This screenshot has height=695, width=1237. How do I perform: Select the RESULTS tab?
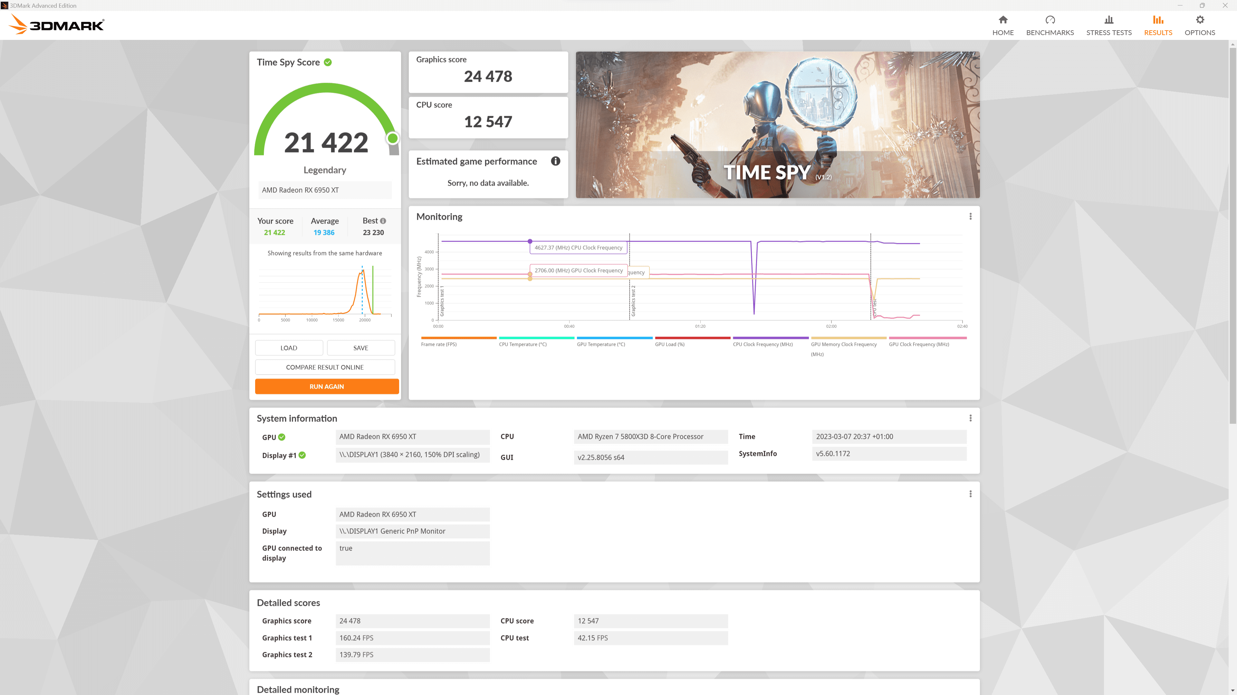click(x=1158, y=25)
